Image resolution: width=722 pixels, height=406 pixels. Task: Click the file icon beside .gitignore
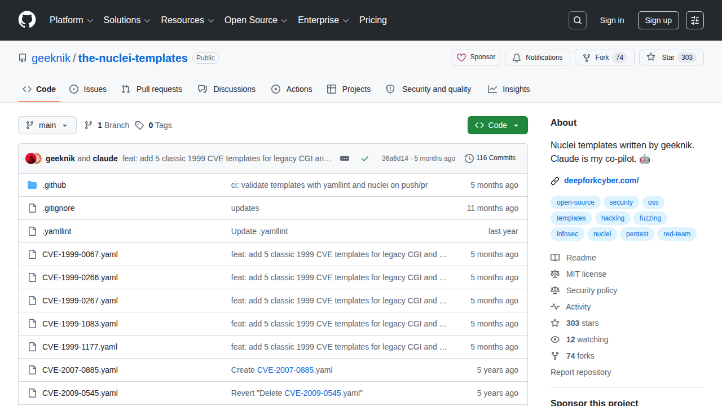(x=32, y=208)
